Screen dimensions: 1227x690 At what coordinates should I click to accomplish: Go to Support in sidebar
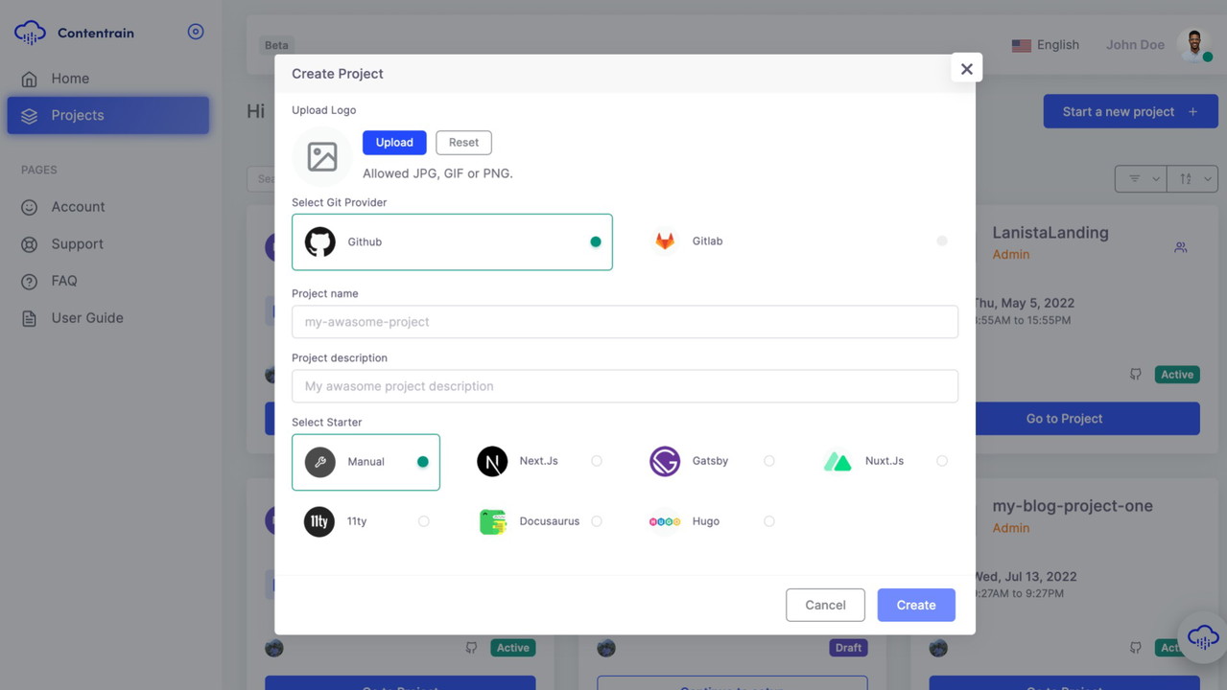[x=77, y=244]
